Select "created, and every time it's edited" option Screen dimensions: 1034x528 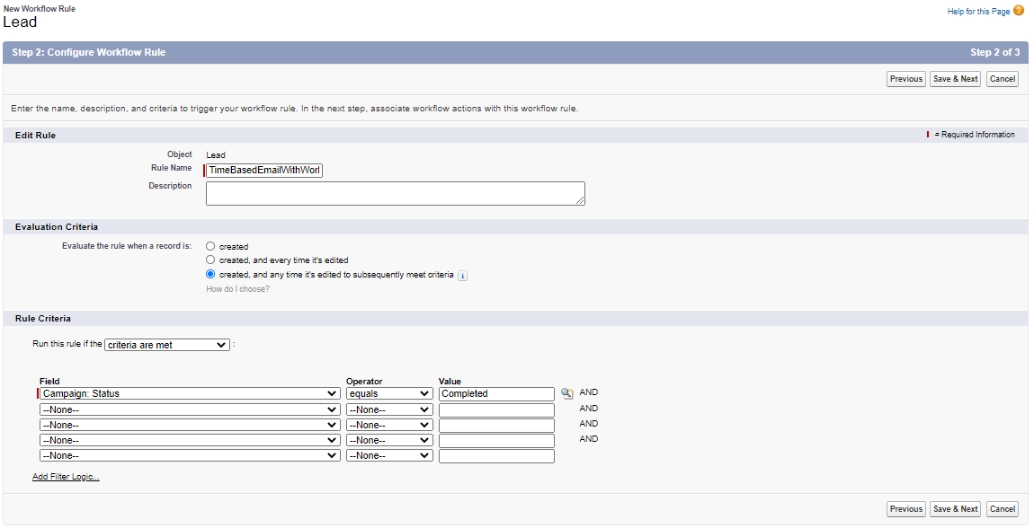tap(209, 260)
